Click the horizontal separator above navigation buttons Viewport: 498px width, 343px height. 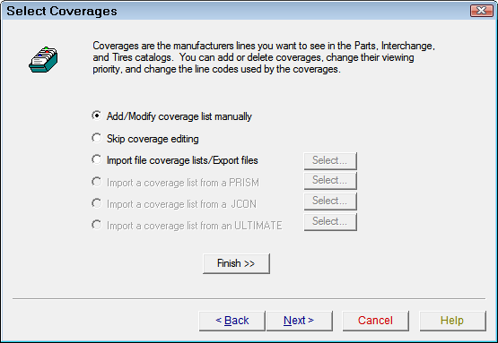[249, 298]
